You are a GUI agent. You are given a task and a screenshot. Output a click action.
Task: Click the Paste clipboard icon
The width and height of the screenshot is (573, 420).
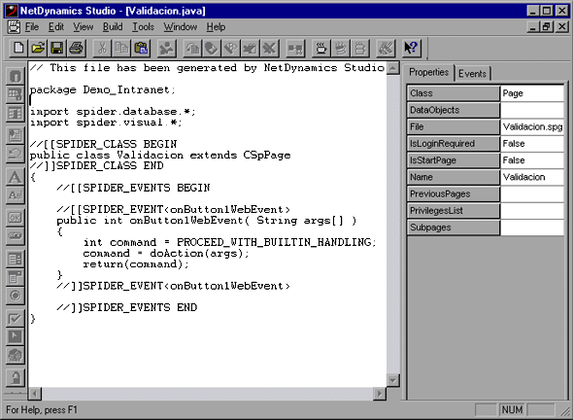point(141,48)
